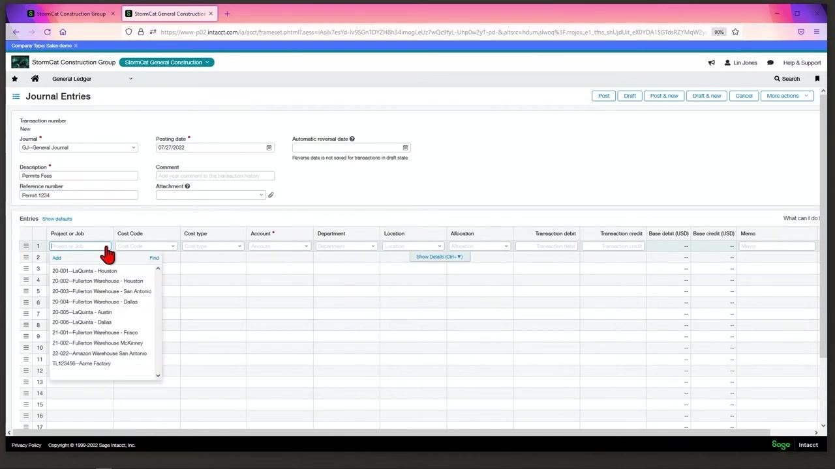Open the Allocation dropdown in row 1
Viewport: 835px width, 469px height.
506,246
